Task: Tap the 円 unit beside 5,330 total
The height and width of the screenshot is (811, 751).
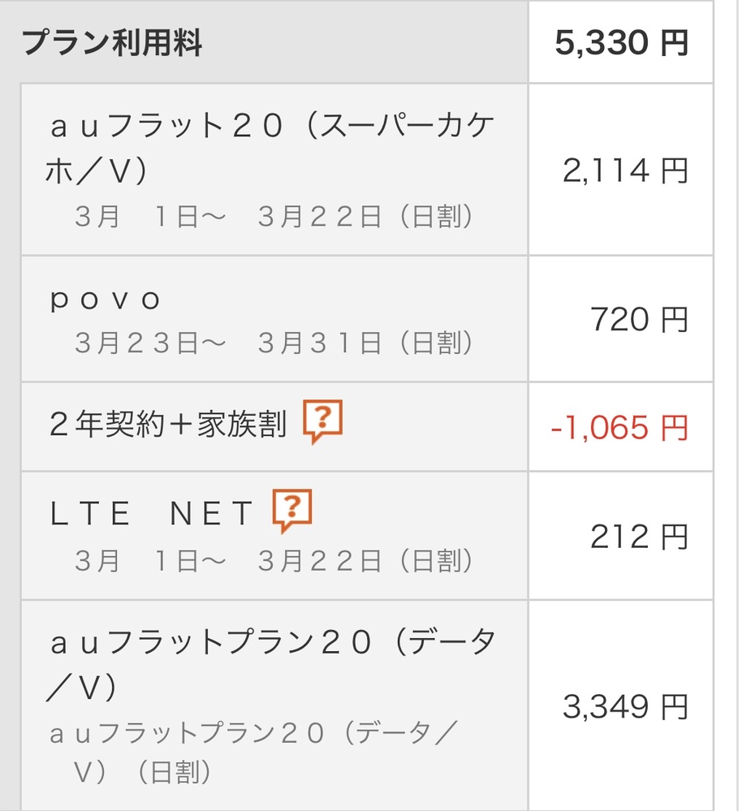Action: pyautogui.click(x=675, y=42)
